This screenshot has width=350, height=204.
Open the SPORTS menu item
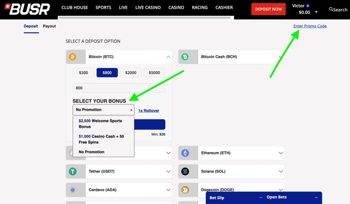click(x=103, y=8)
